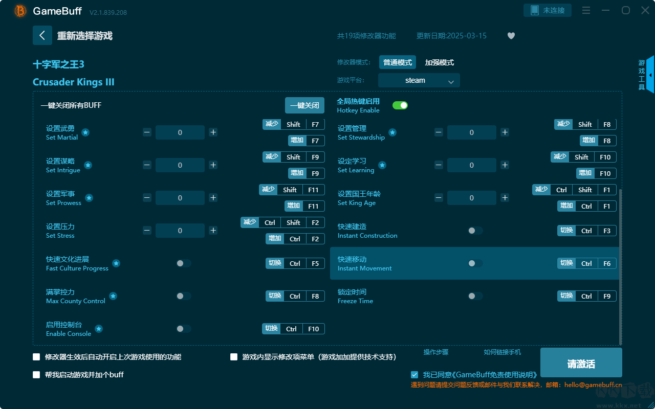Check the in-game cheat menu display checkbox
655x409 pixels.
coord(234,357)
